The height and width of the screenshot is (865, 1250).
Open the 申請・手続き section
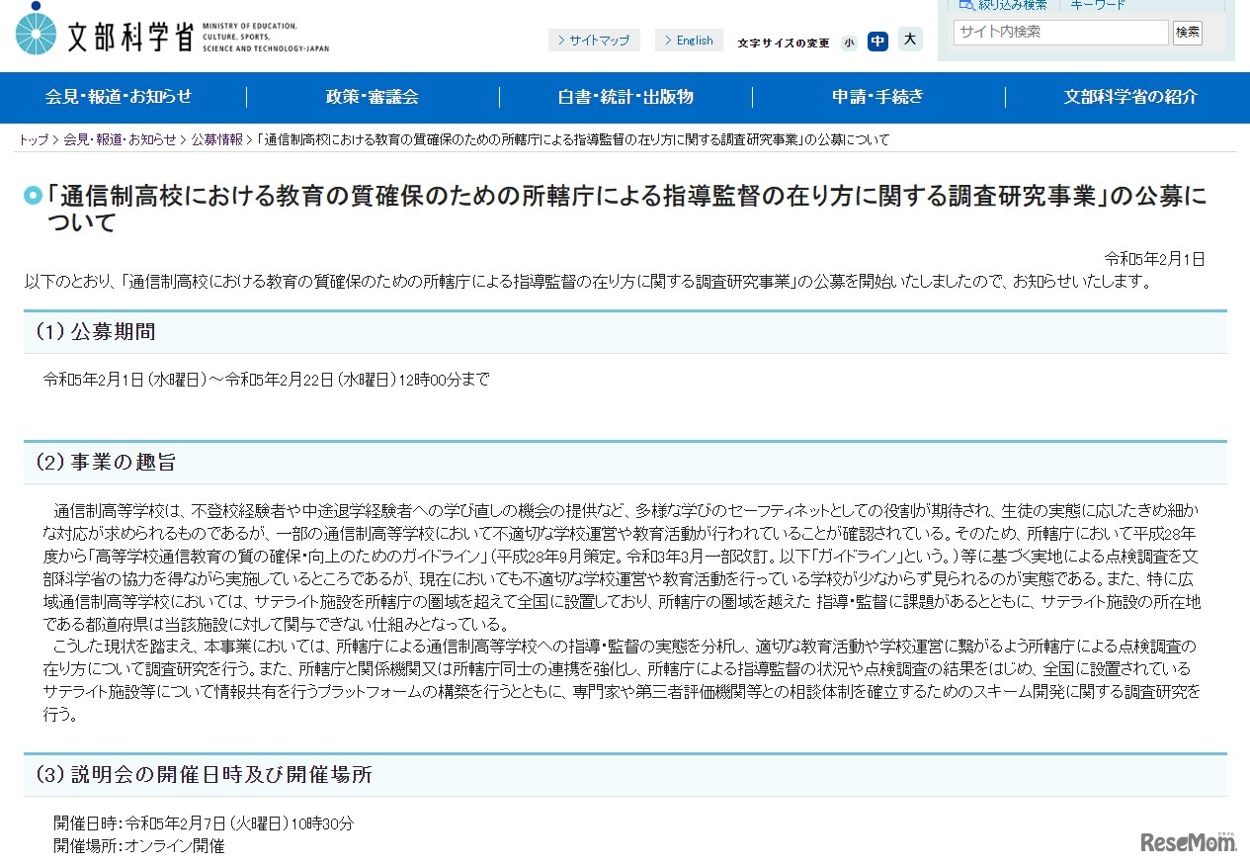[875, 97]
